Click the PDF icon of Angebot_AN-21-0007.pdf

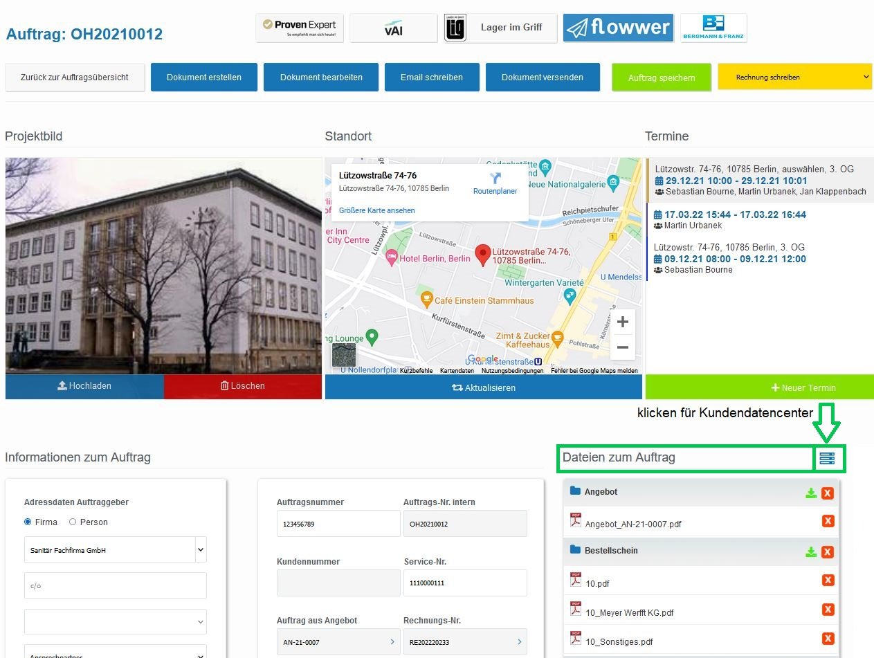(576, 520)
